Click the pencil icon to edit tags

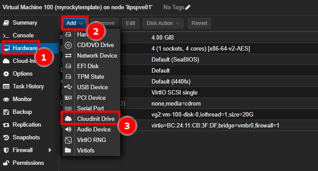(x=188, y=7)
